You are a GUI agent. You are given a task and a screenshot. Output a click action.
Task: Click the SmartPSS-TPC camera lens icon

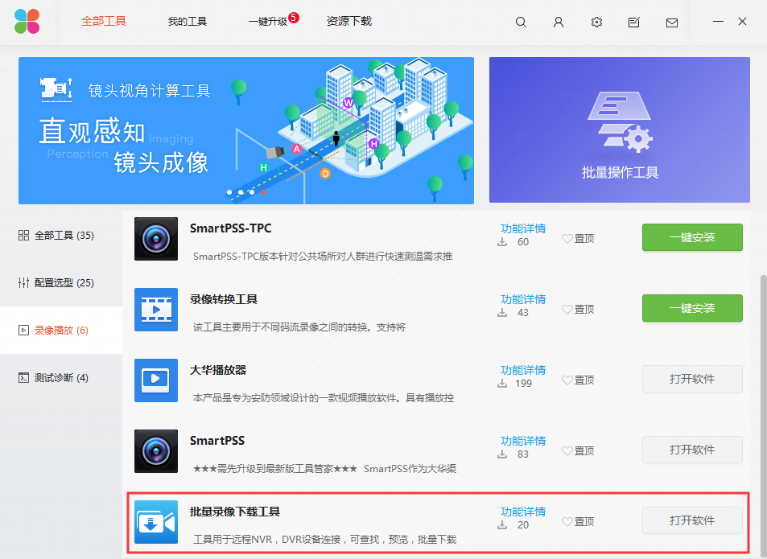156,239
